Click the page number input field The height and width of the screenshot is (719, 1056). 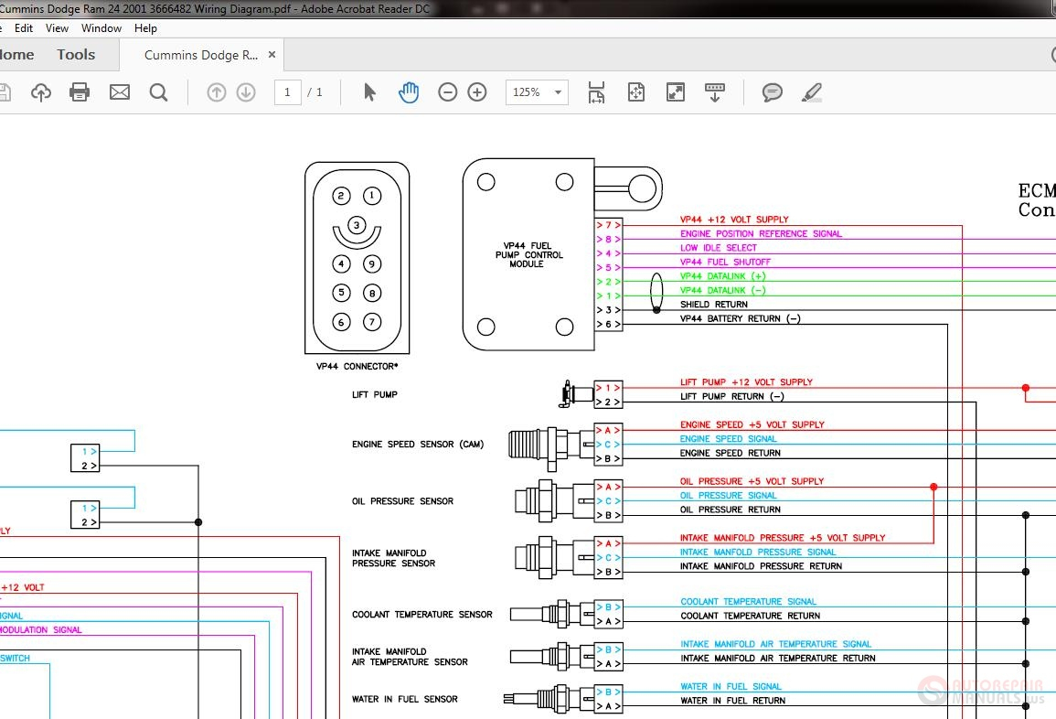point(288,92)
